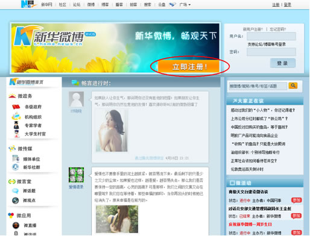Viewport: 310px width, 236px height.
Task: Open the red 庆祝新华微博一周岁生日 link
Action: click(250, 224)
